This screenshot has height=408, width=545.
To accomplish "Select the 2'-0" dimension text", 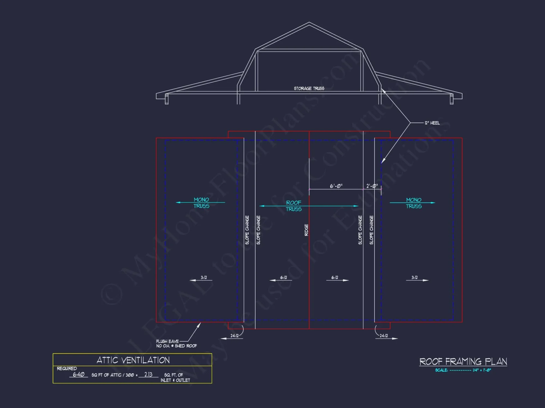I will (372, 186).
